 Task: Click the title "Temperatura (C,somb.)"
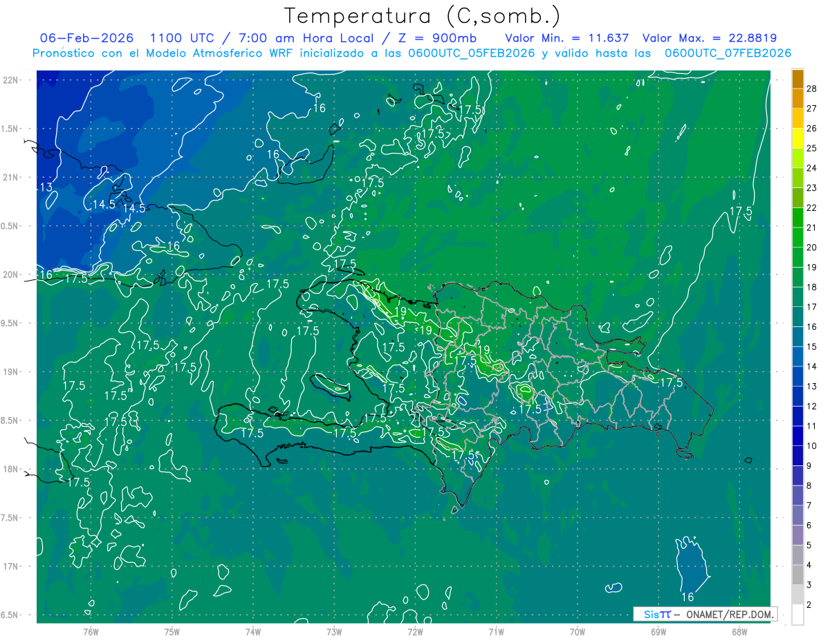(x=422, y=16)
